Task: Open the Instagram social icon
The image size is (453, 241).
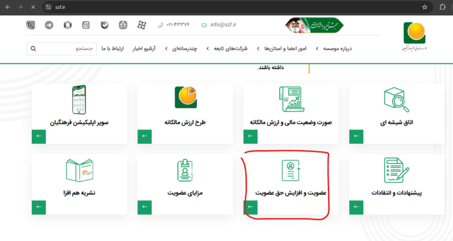Action: click(31, 25)
